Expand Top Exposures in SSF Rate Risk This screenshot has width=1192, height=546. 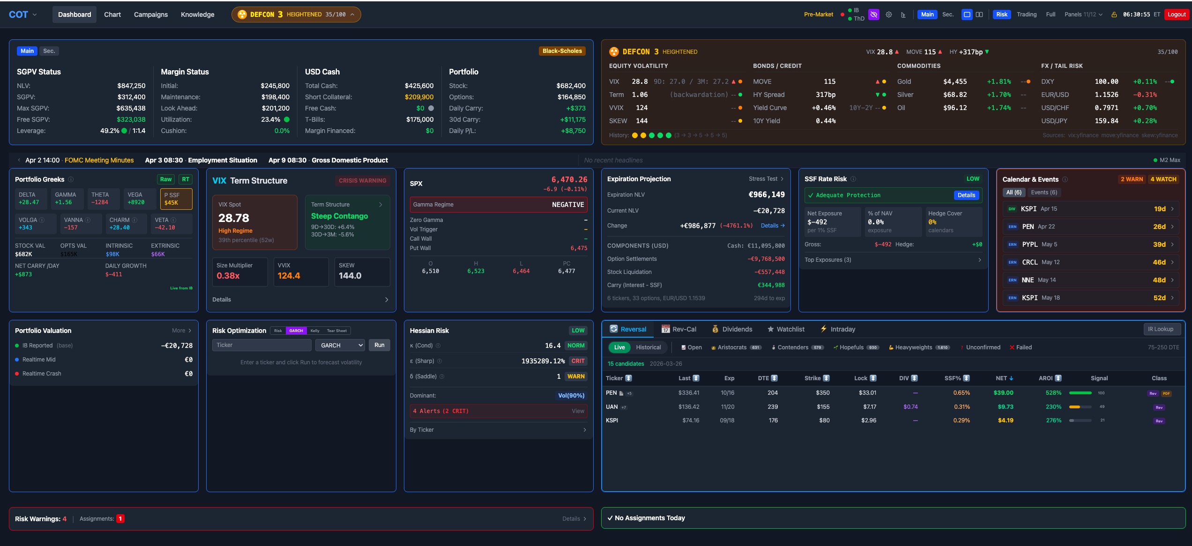(x=979, y=259)
